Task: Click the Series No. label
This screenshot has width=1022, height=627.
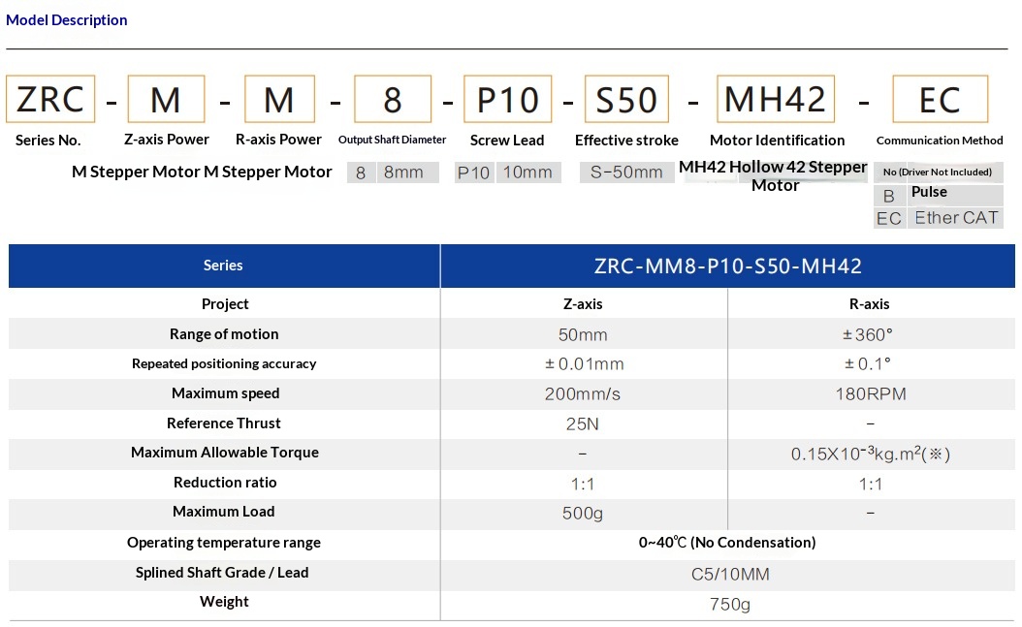Action: point(48,140)
